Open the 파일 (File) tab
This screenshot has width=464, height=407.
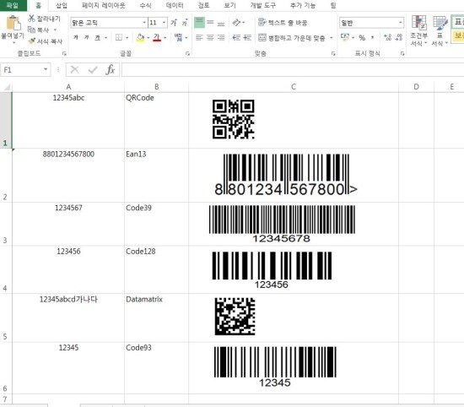pyautogui.click(x=13, y=5)
